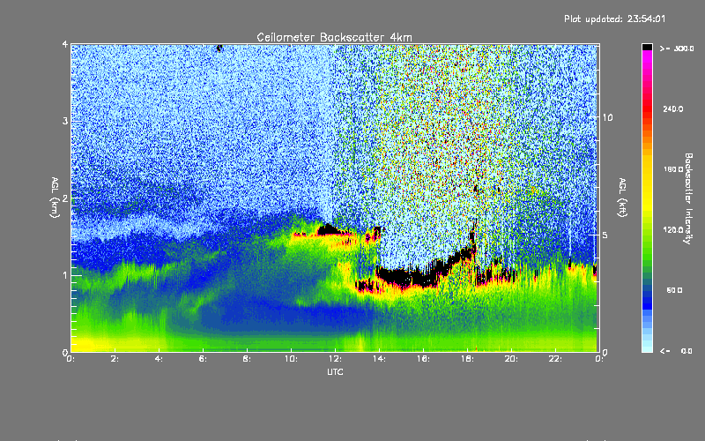
Task: Click the '0' tick on kft axis
Action: pos(605,352)
